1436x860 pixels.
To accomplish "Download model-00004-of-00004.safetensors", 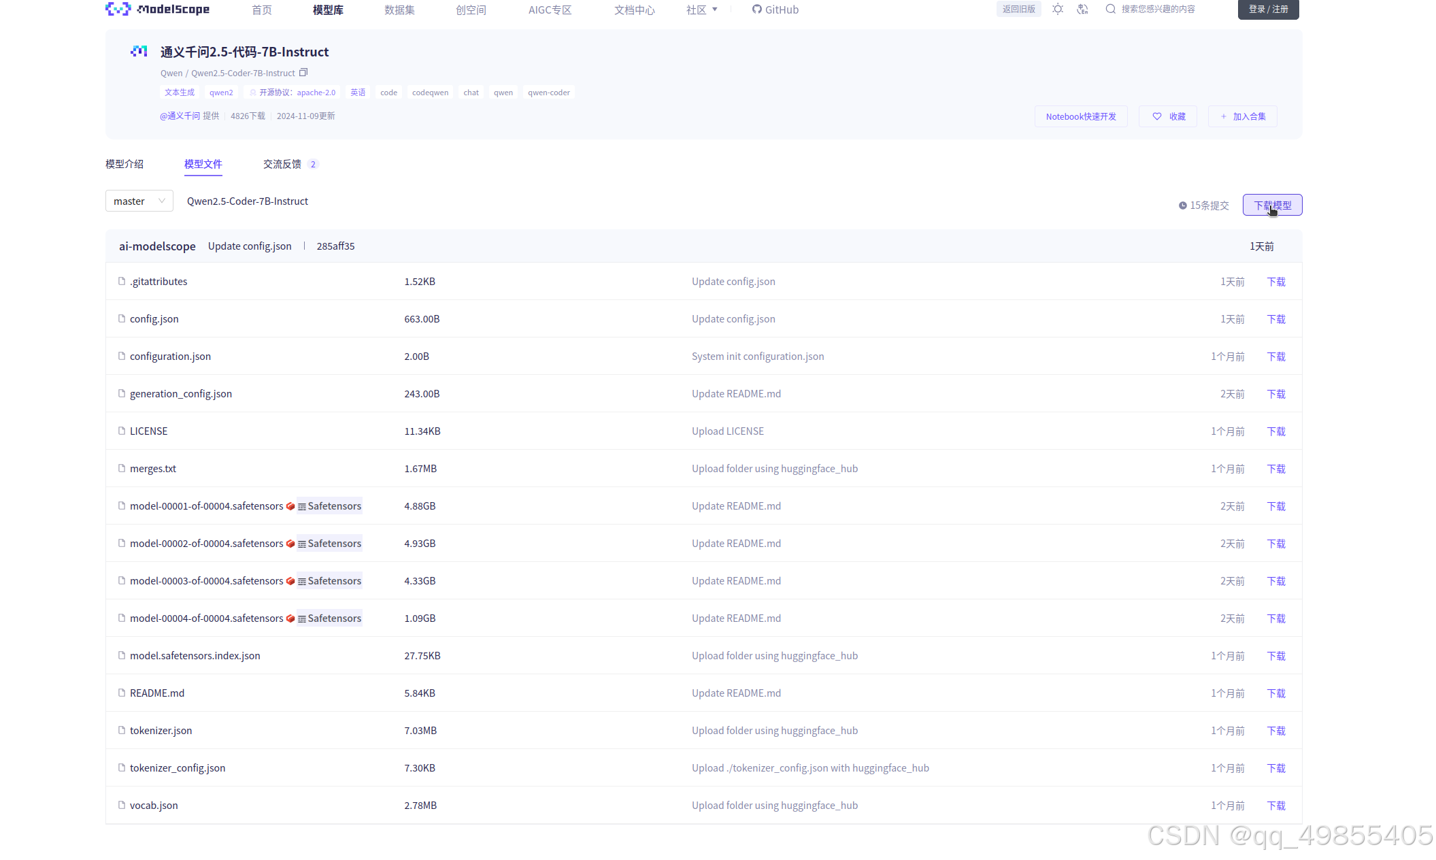I will pyautogui.click(x=1276, y=618).
